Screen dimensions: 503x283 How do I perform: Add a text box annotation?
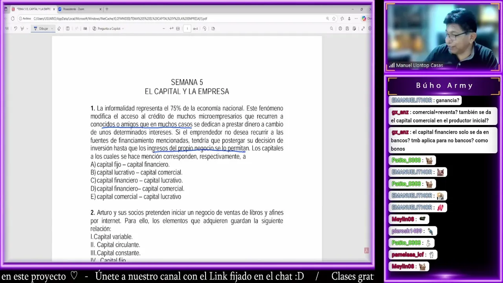(68, 28)
